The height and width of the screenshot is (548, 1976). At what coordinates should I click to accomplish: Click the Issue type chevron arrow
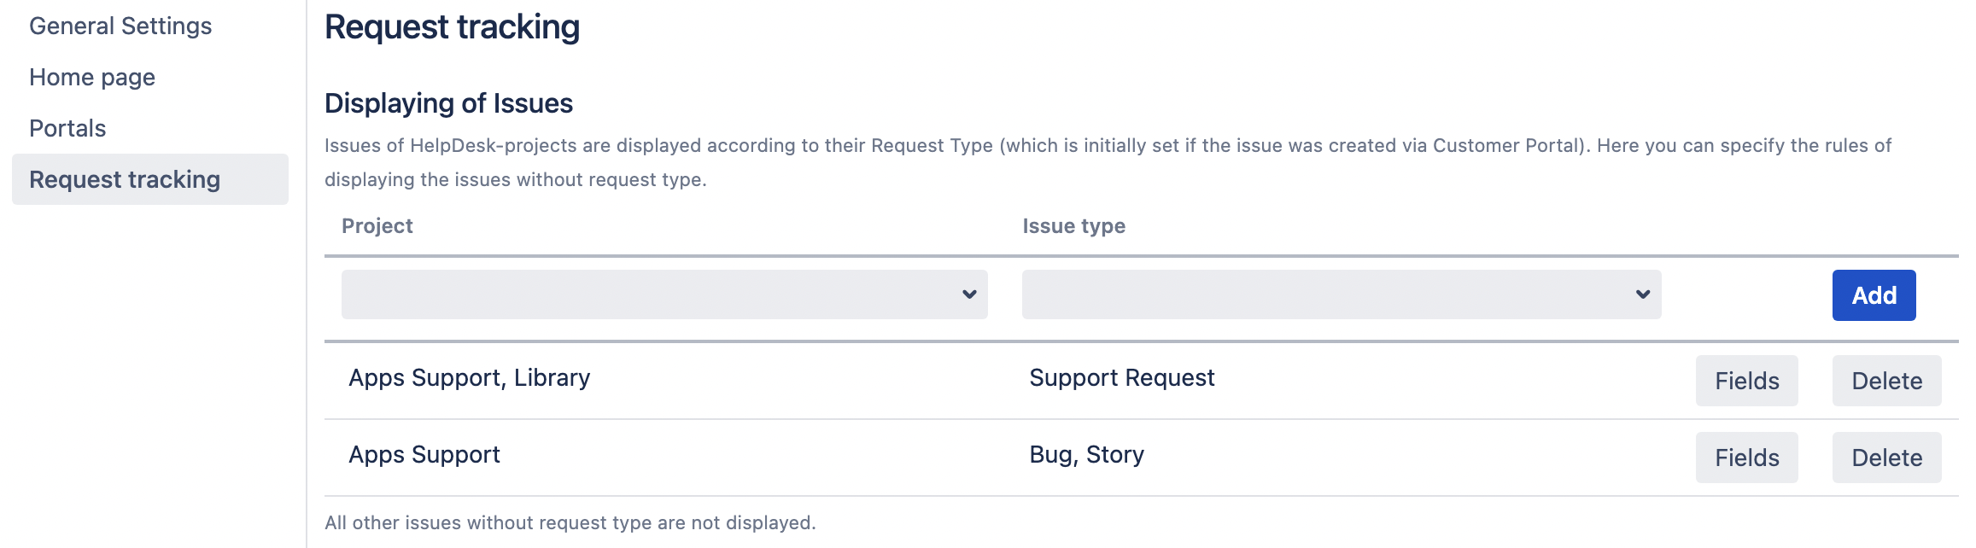[x=1643, y=294]
